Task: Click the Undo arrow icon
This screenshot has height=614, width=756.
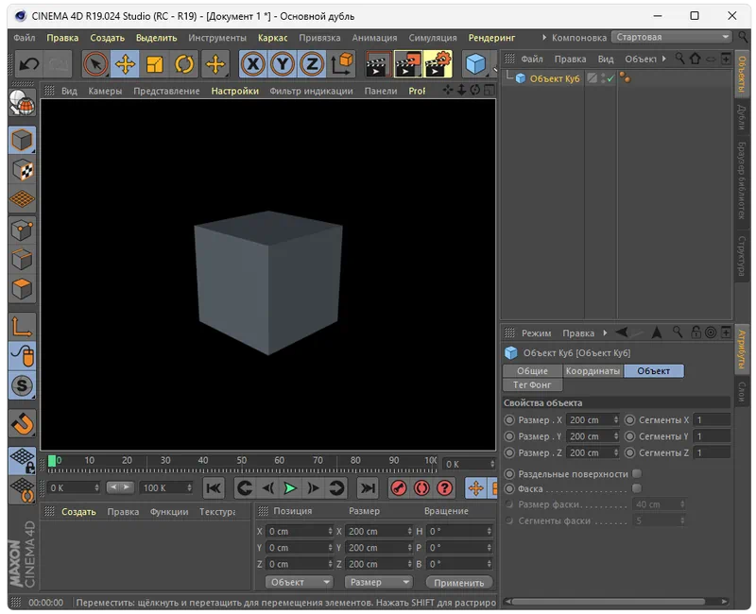Action: point(28,64)
